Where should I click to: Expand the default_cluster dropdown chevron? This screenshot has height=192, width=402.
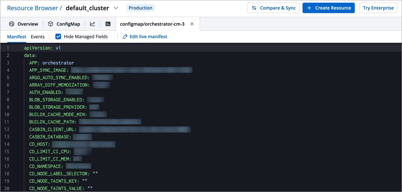(x=116, y=8)
